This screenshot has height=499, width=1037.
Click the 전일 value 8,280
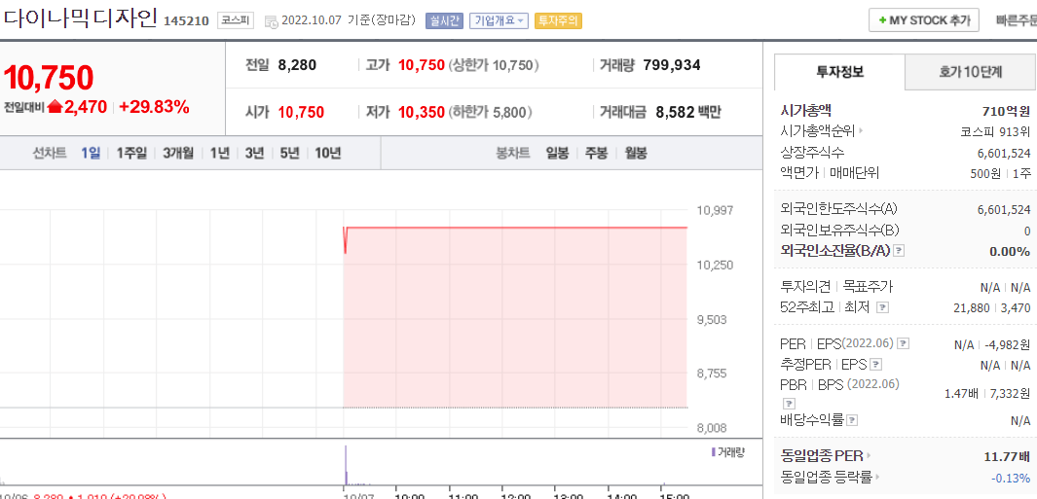point(297,65)
